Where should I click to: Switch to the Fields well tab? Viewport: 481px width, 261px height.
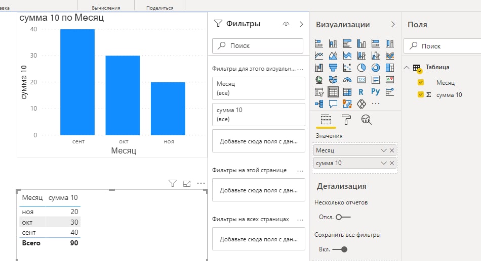pyautogui.click(x=326, y=119)
